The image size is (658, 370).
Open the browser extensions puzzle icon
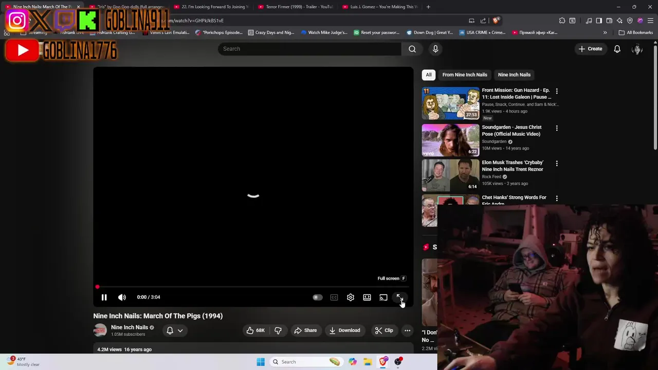pyautogui.click(x=562, y=21)
